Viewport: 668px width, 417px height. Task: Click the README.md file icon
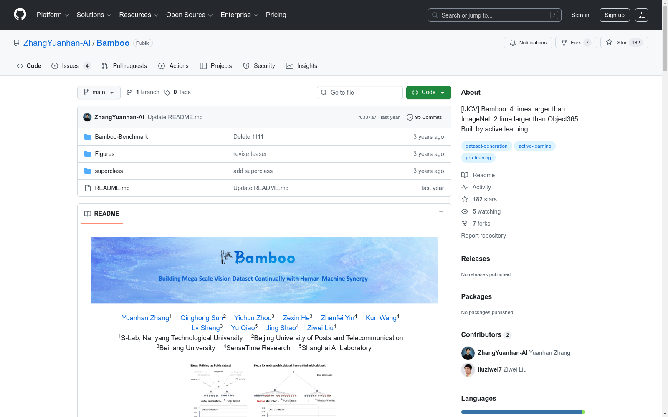click(88, 188)
